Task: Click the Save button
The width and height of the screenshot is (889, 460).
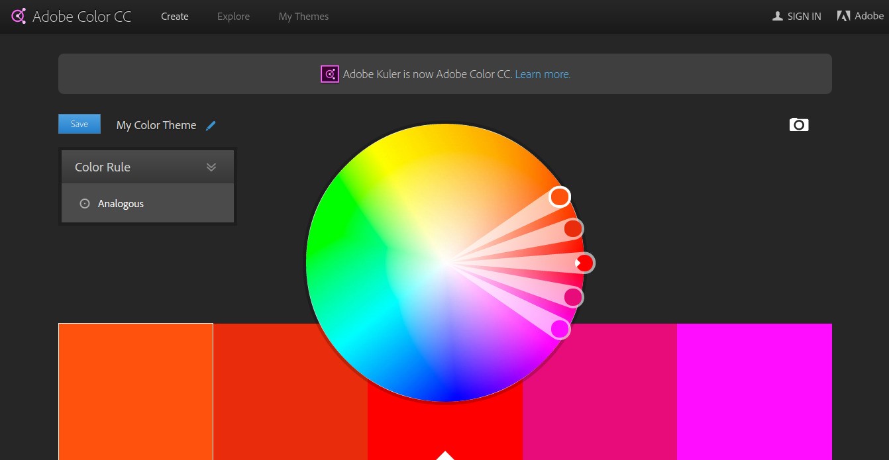Action: pos(79,124)
